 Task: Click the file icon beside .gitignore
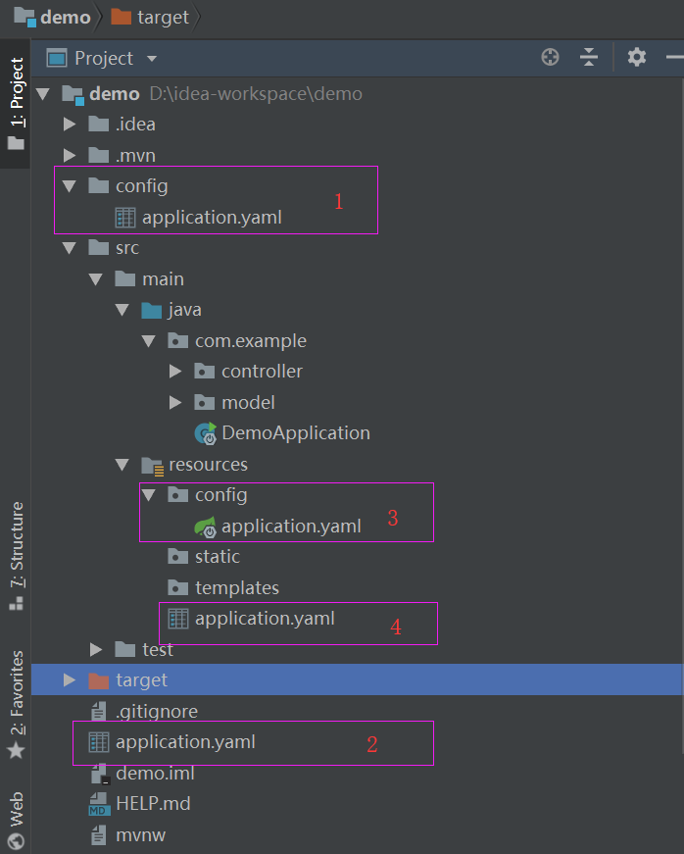[x=97, y=711]
